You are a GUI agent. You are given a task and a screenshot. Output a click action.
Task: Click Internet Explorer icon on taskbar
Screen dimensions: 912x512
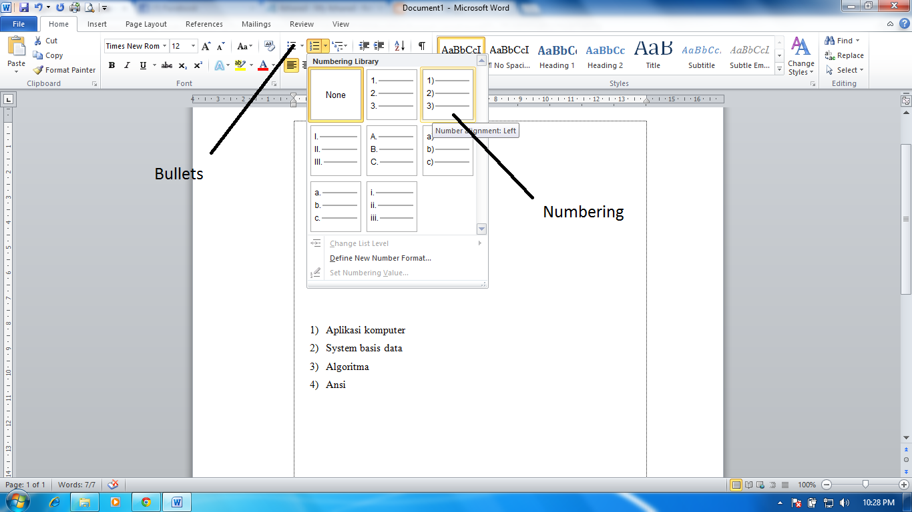coord(55,501)
